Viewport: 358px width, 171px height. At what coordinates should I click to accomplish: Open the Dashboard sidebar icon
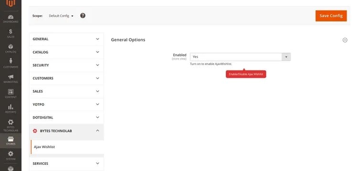tap(11, 17)
